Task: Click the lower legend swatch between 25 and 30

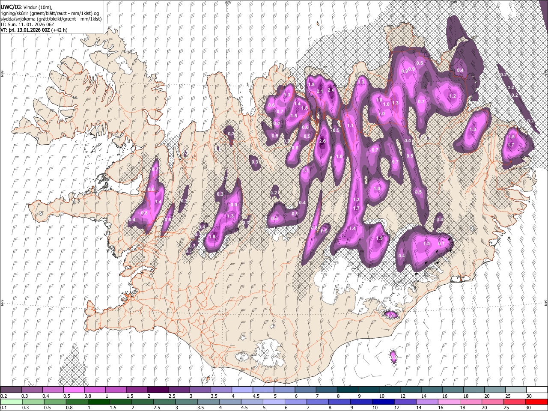Action: [x=515, y=402]
